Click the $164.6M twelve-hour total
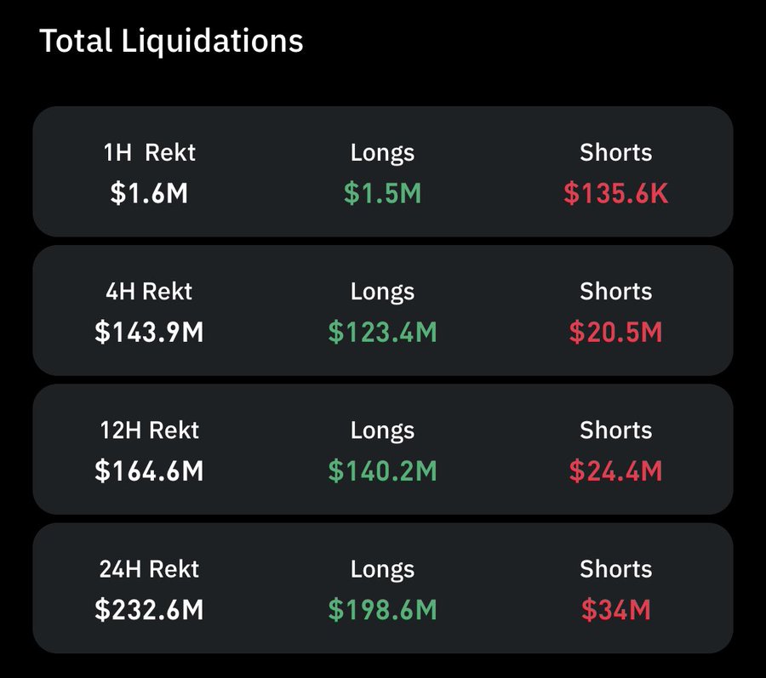 [x=149, y=471]
